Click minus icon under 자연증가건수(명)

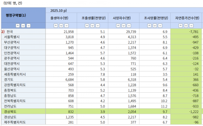tap(191, 26)
